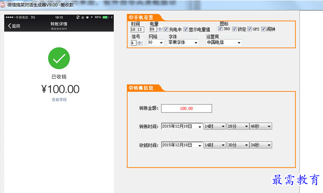Toggle the 显示电量值 checkbox
This screenshot has height=193, width=323.
[x=186, y=29]
